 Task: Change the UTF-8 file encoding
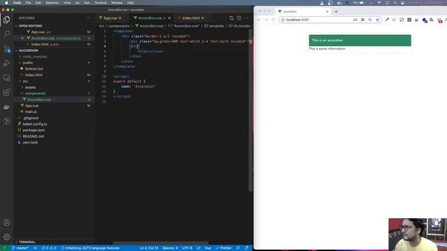pyautogui.click(x=187, y=248)
